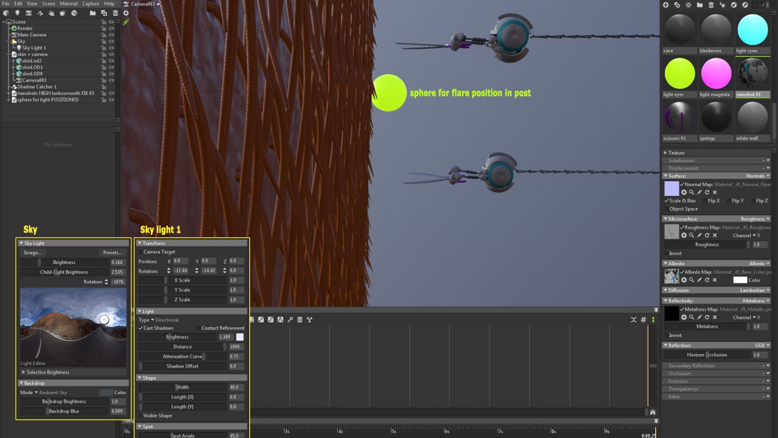Image resolution: width=778 pixels, height=438 pixels.
Task: Select the nanobot 01 material thumbnail
Action: click(752, 73)
